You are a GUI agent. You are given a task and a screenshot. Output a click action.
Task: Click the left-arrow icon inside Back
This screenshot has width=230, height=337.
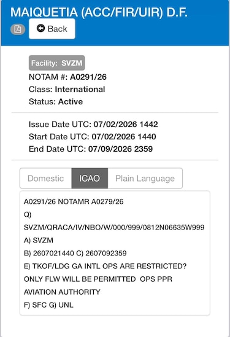pyautogui.click(x=40, y=28)
